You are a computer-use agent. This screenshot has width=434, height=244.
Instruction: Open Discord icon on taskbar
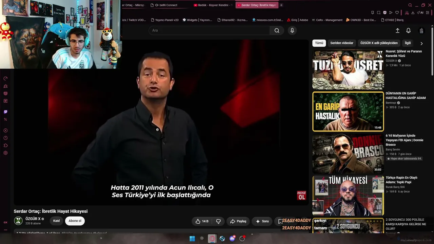pyautogui.click(x=232, y=239)
